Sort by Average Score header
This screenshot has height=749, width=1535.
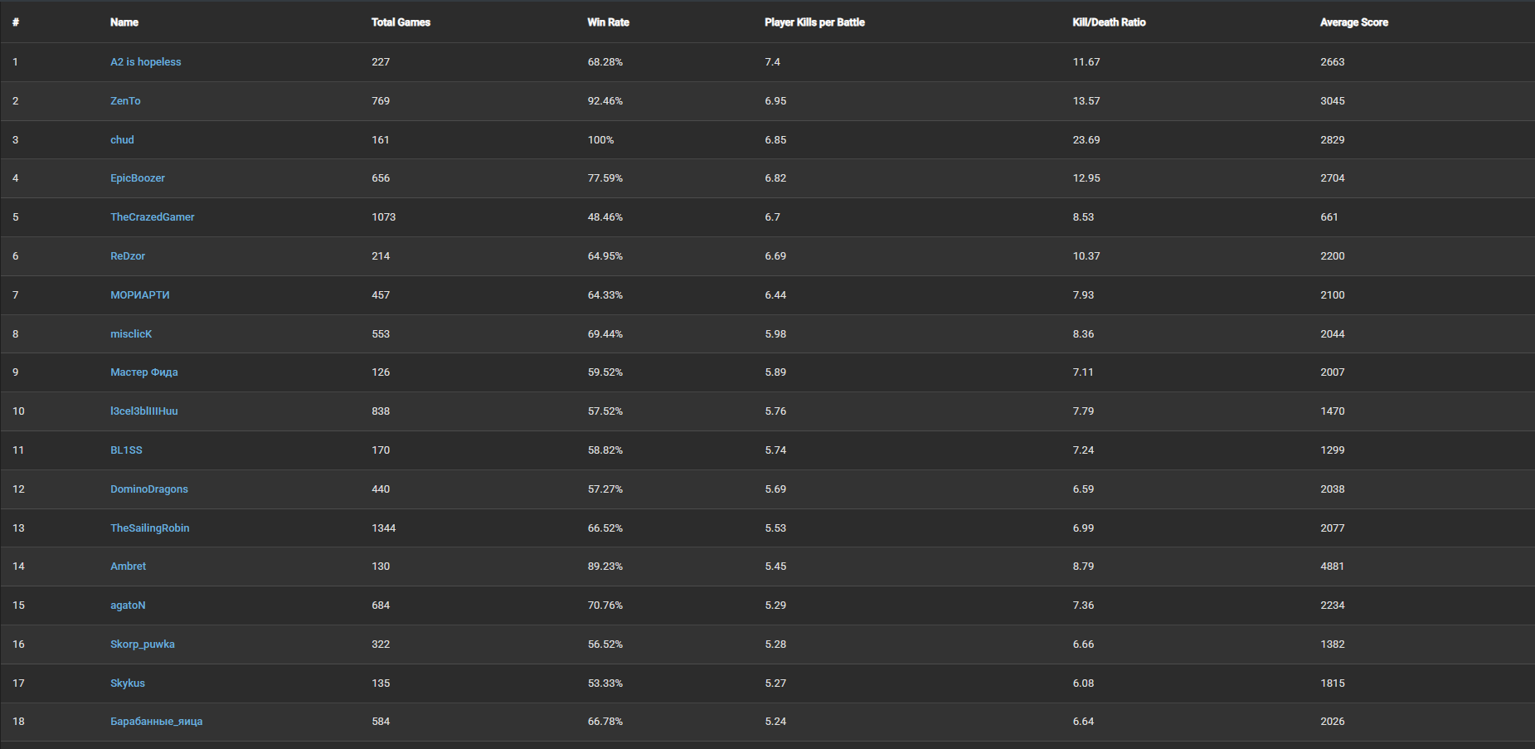[1353, 22]
